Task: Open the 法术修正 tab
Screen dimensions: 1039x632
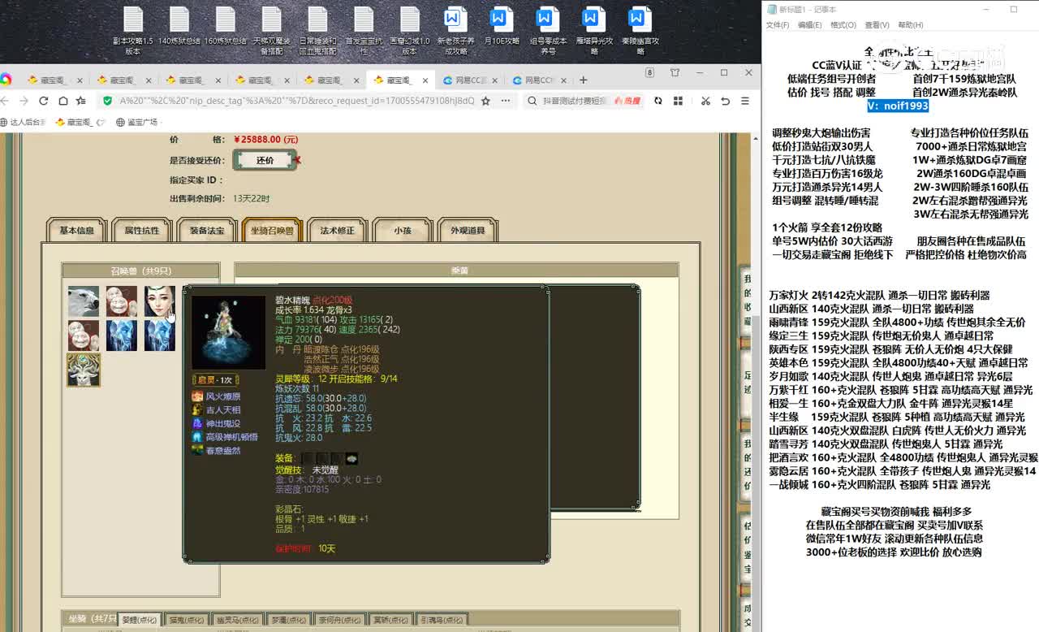Action: (x=338, y=231)
